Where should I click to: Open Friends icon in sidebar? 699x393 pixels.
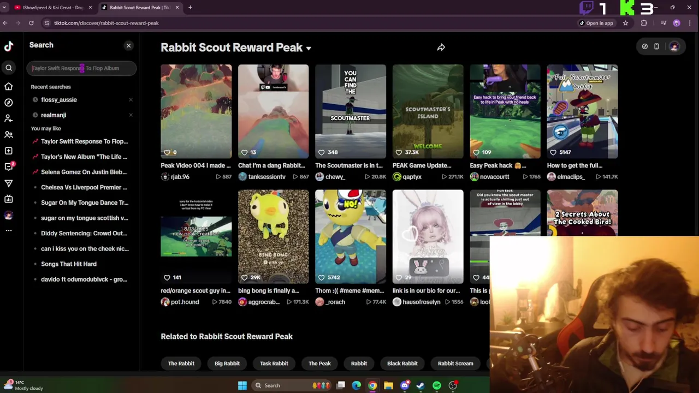coord(9,134)
